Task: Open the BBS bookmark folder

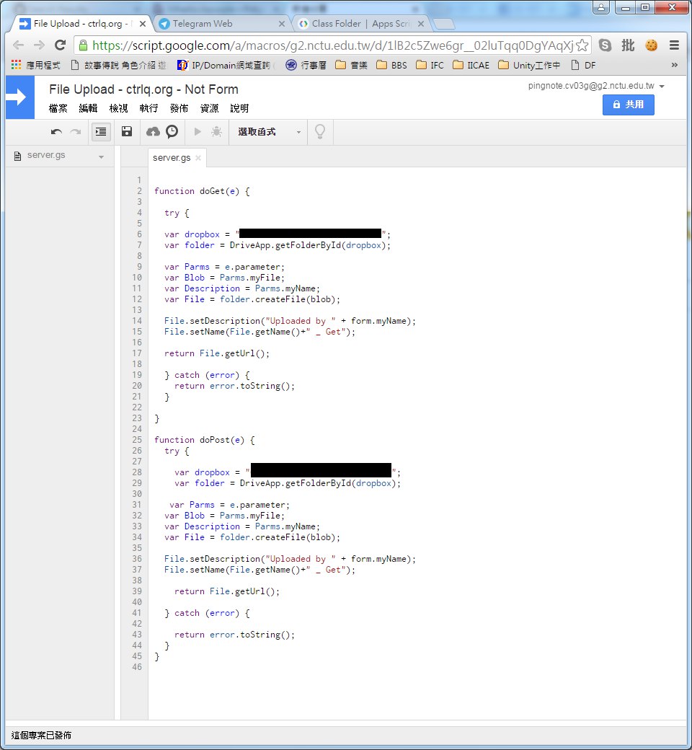Action: click(391, 65)
